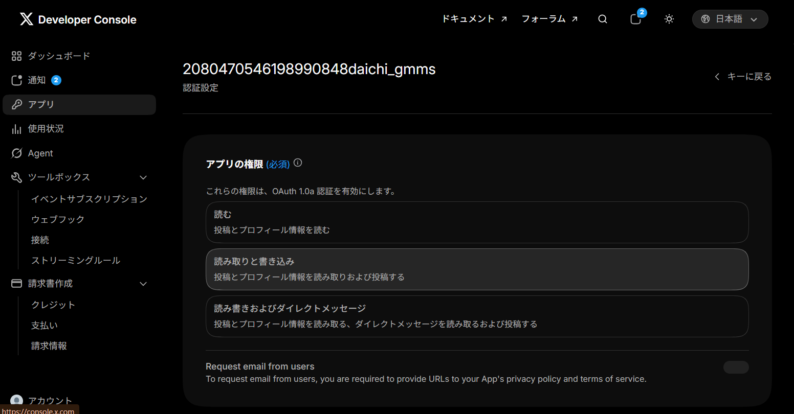This screenshot has width=794, height=414.
Task: Click the (必須) required label
Action: tap(278, 164)
